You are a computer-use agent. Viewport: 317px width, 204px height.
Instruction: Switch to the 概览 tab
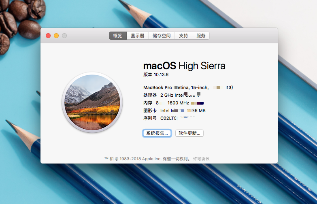(118, 36)
